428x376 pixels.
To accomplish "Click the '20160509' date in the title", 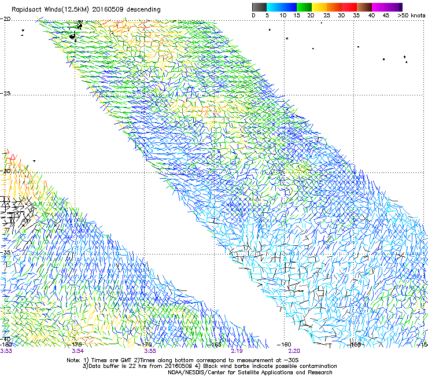I will point(108,9).
